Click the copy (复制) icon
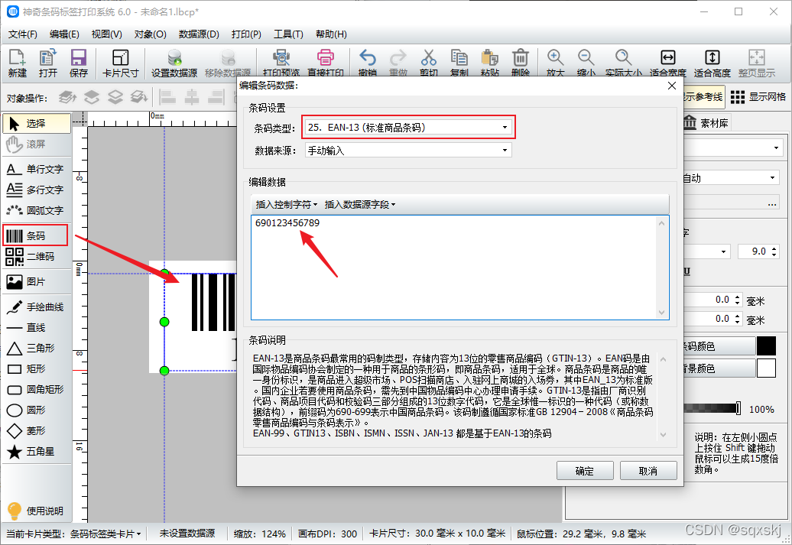Image resolution: width=792 pixels, height=545 pixels. (459, 63)
